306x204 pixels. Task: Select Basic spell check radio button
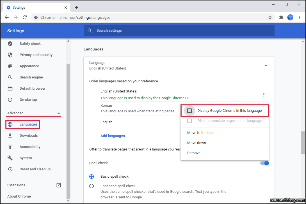(x=92, y=177)
